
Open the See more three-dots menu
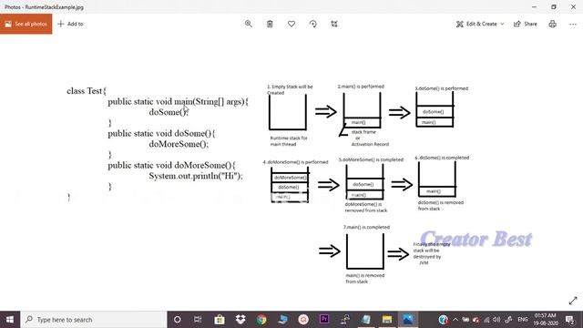click(x=573, y=24)
